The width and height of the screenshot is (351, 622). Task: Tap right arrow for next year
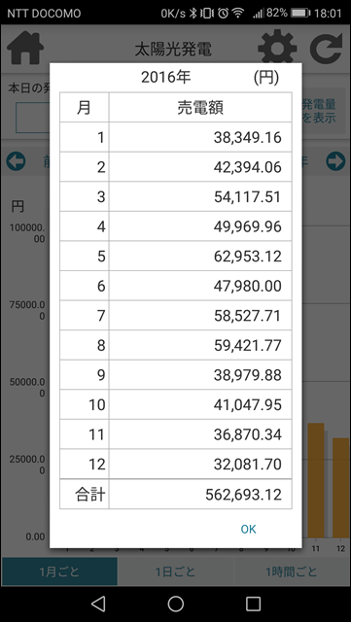tap(335, 161)
